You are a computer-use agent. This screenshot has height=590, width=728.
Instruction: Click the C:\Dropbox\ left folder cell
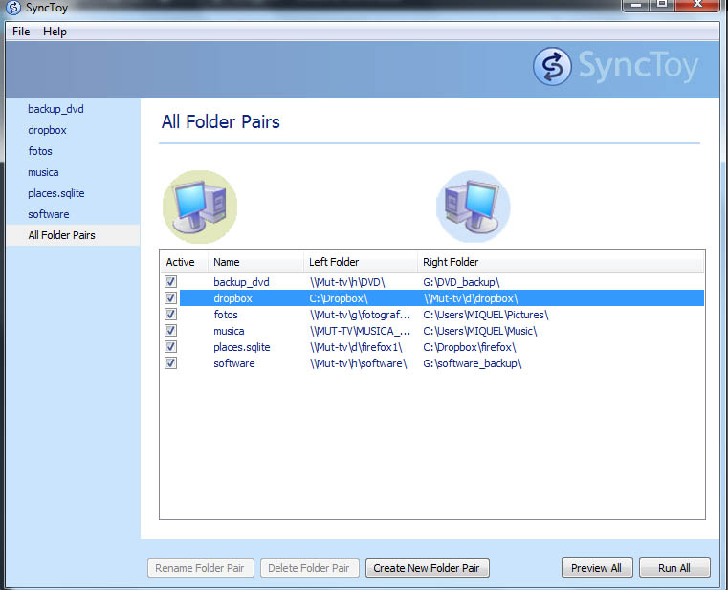click(x=339, y=298)
